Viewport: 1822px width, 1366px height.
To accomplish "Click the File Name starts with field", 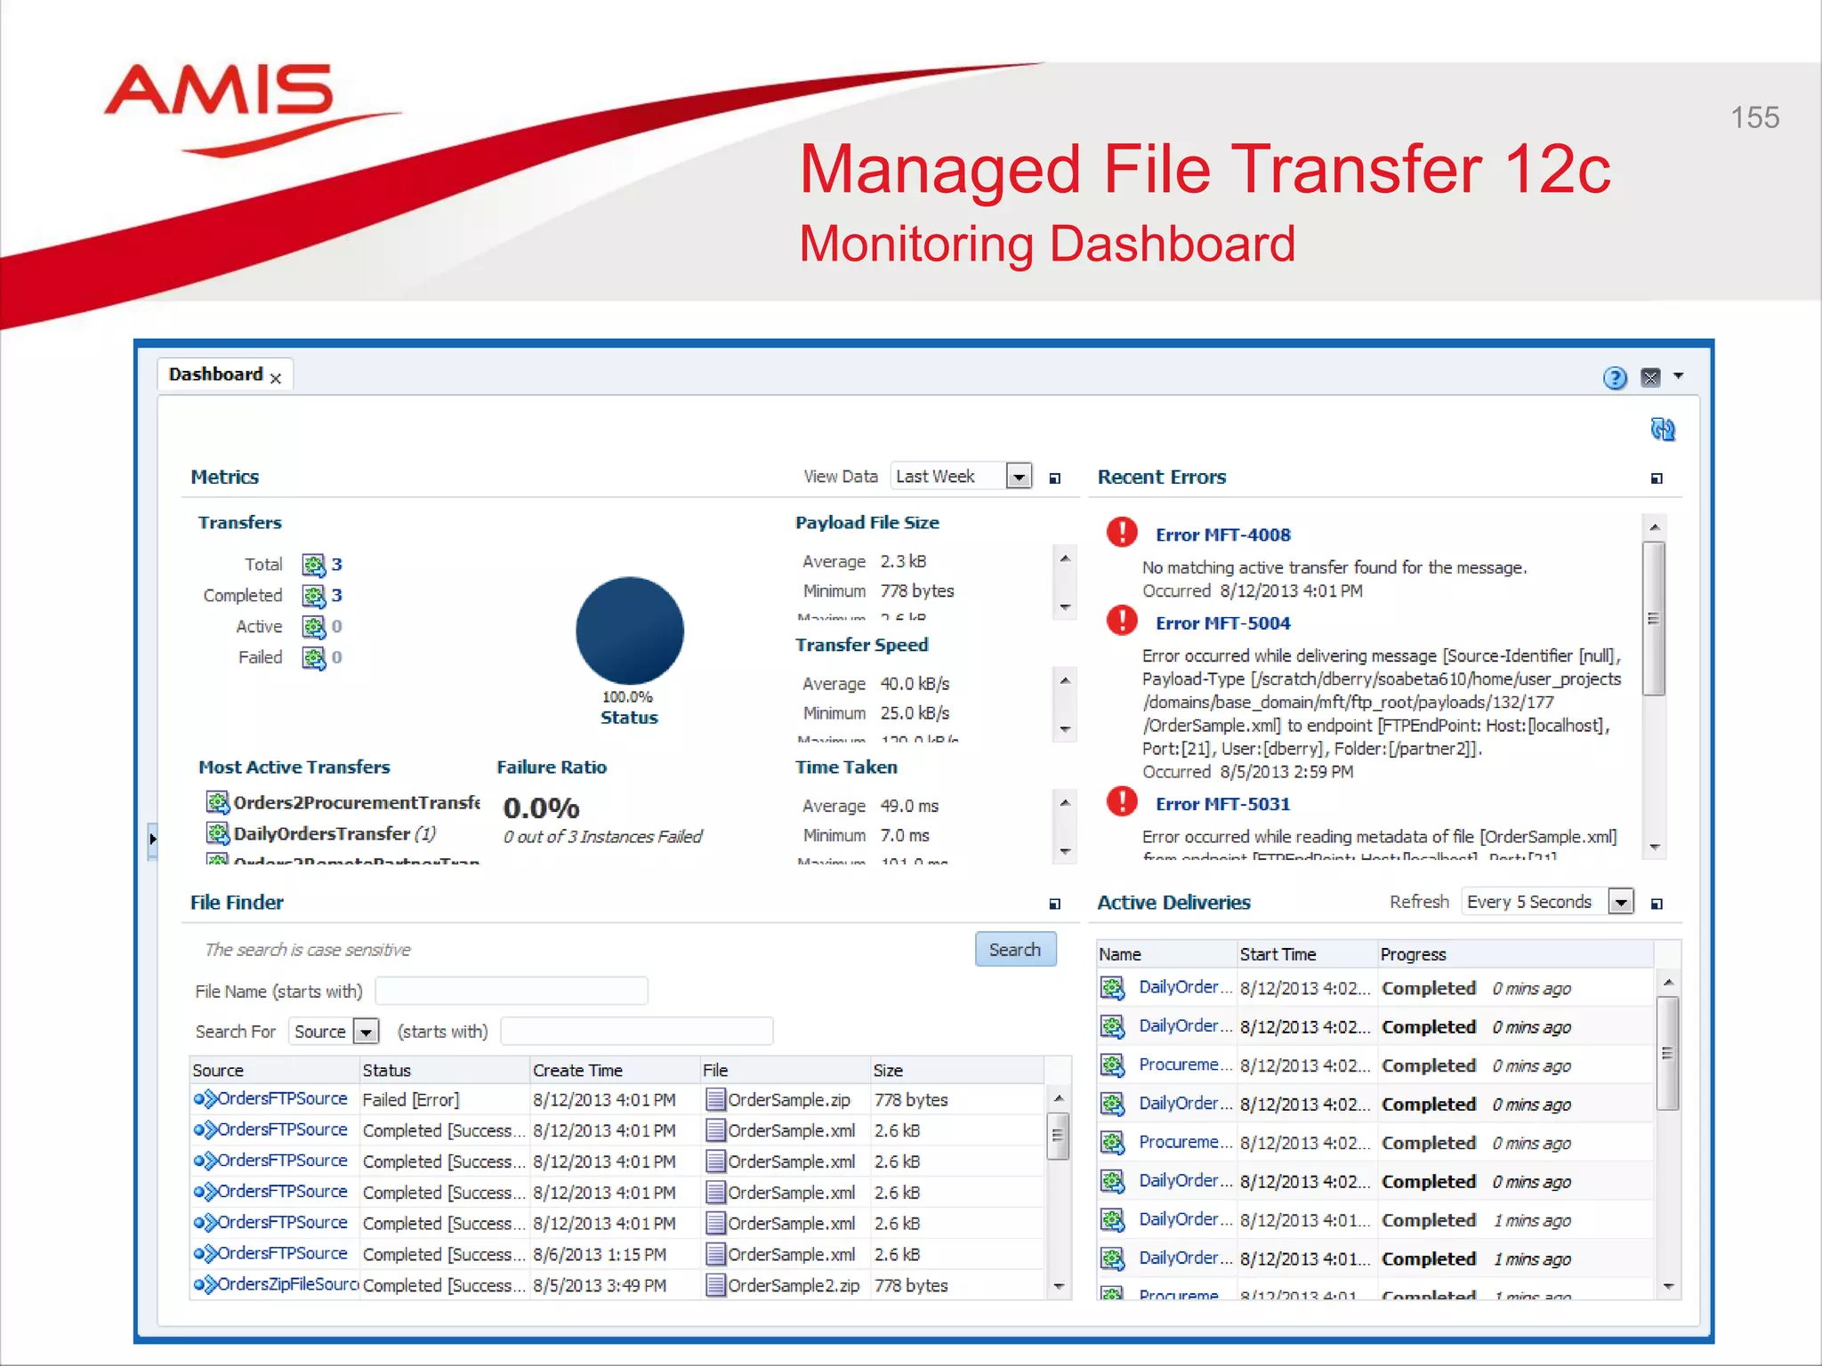I will coord(512,991).
